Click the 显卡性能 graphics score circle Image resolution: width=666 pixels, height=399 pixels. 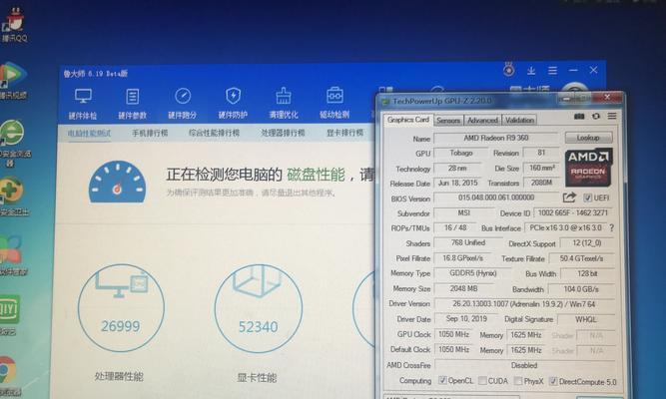[x=259, y=308]
